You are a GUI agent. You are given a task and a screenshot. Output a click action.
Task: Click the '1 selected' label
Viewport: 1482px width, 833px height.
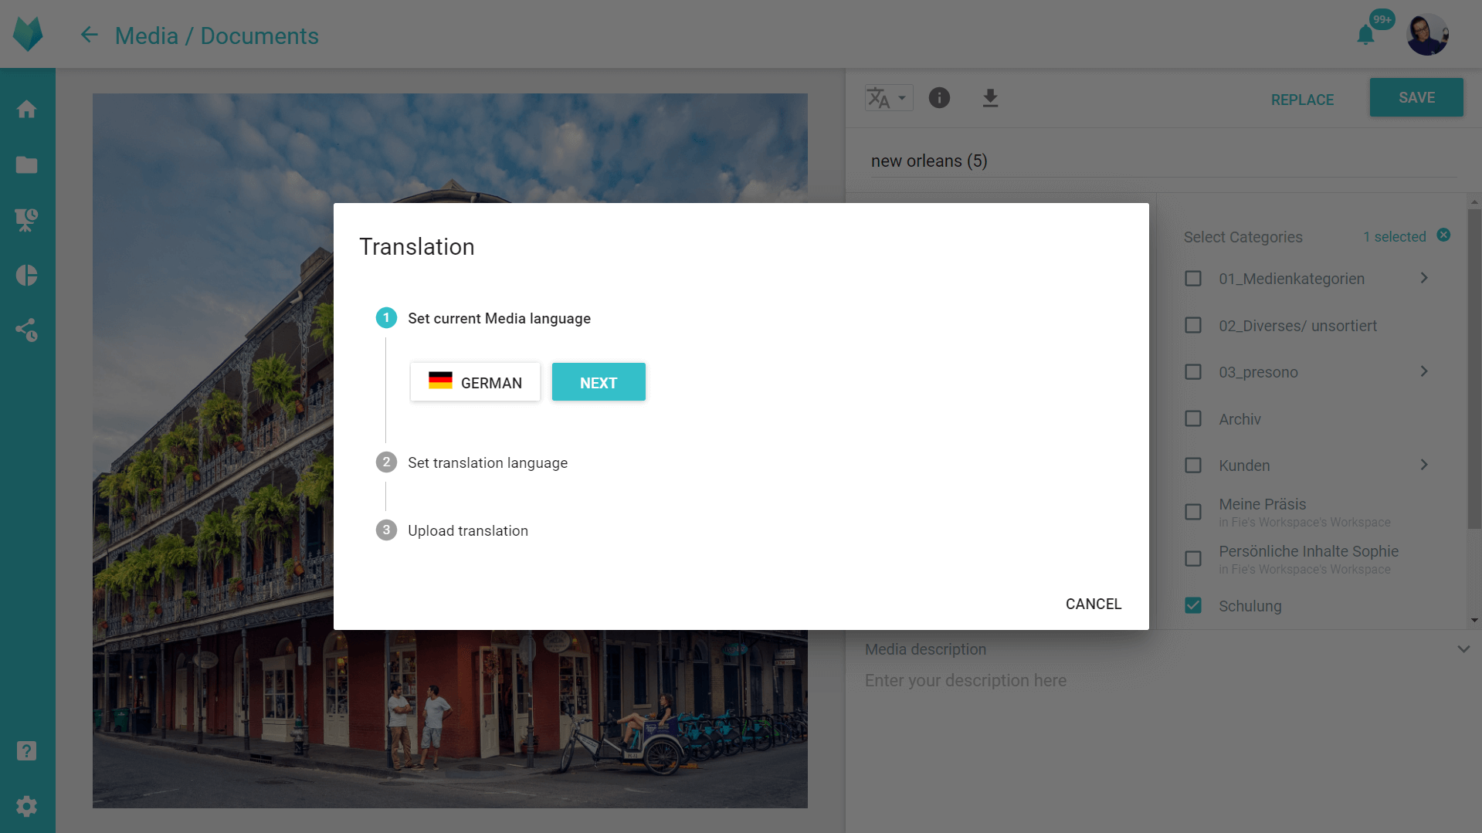(x=1394, y=236)
